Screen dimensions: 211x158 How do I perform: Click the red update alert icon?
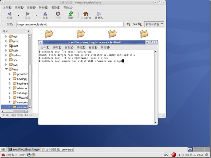point(174,155)
